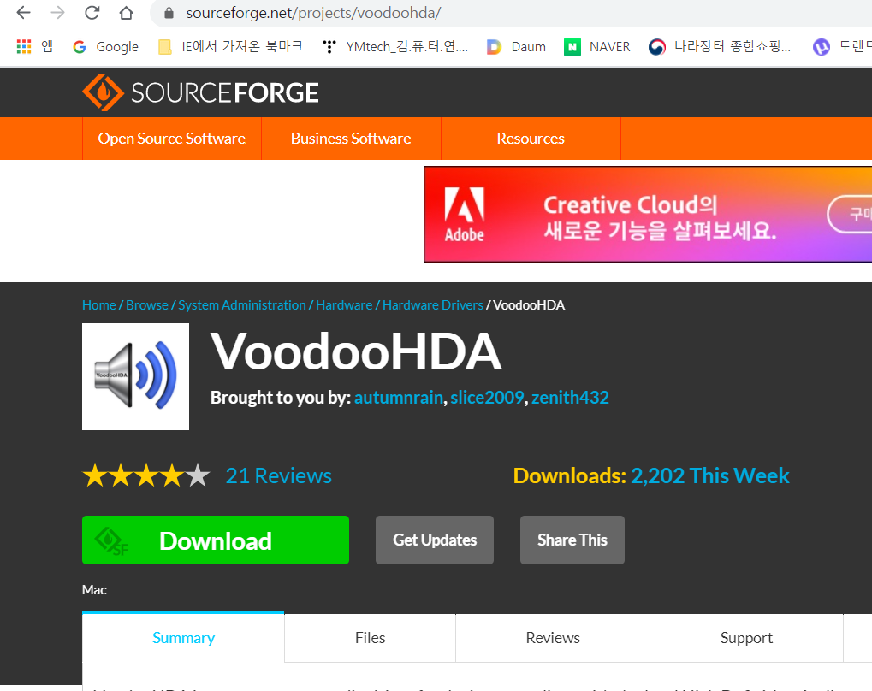Click the green Download button
The image size is (872, 691).
[216, 540]
